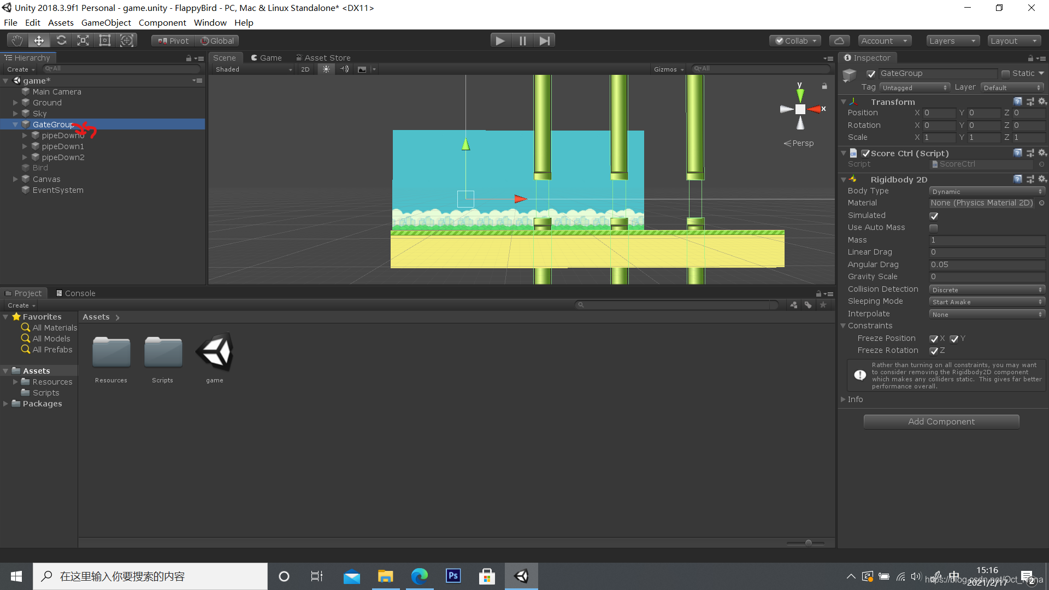Open Score Ctrl component settings gear
This screenshot has height=590, width=1049.
[x=1042, y=153]
